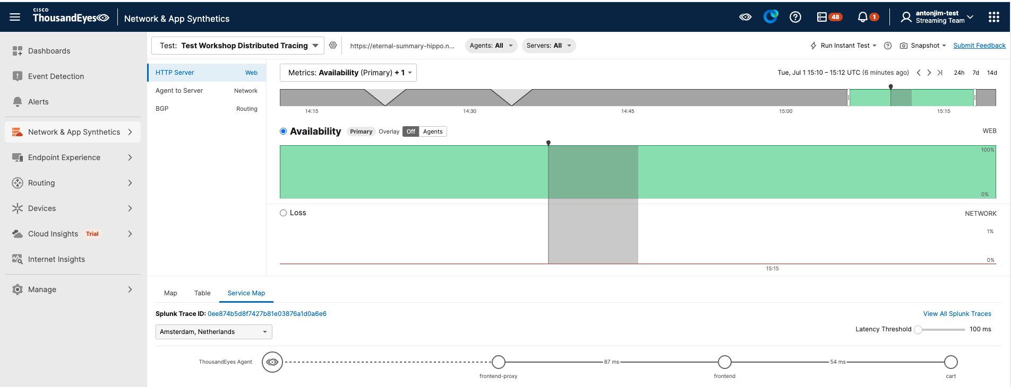The width and height of the screenshot is (1011, 387).
Task: Open the apps grid launcher
Action: coord(994,17)
